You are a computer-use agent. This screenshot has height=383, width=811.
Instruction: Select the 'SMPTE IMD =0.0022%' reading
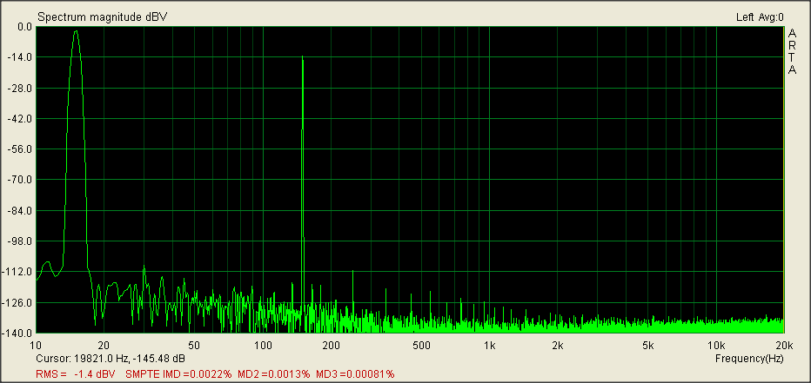[x=179, y=373]
